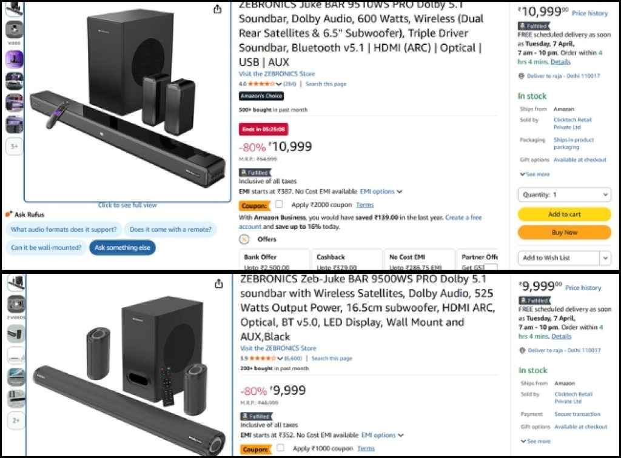Click the location pin beside Deliver to raja
This screenshot has height=458, width=621.
click(x=520, y=76)
